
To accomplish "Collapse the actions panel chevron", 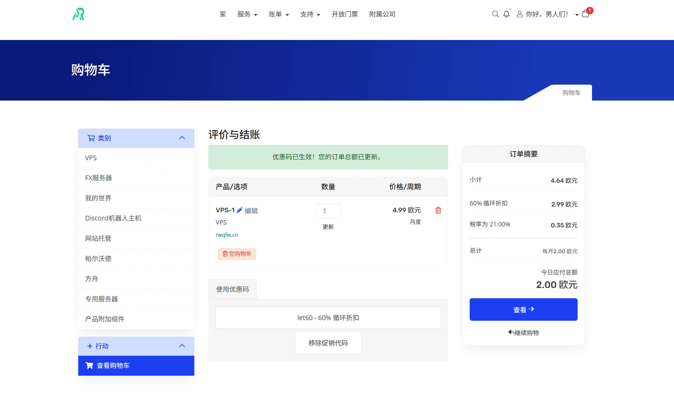I will (182, 346).
